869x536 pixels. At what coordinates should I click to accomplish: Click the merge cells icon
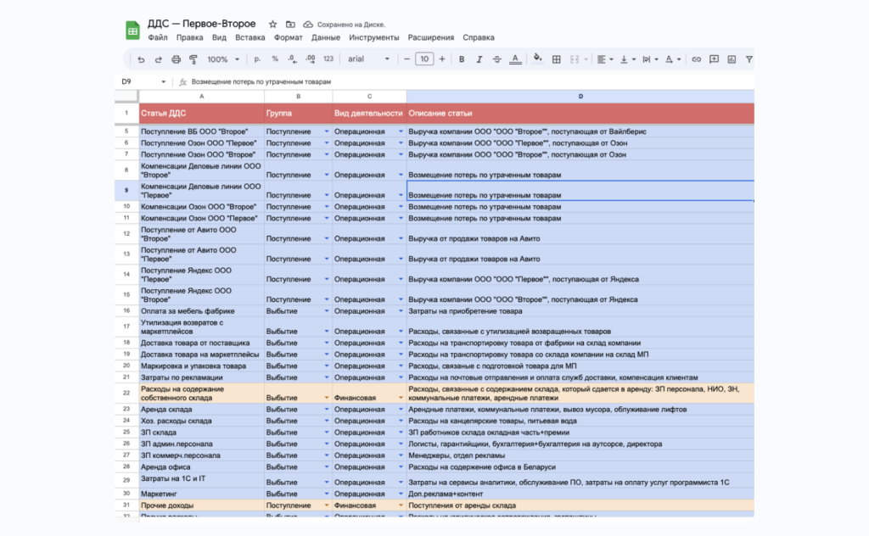575,59
